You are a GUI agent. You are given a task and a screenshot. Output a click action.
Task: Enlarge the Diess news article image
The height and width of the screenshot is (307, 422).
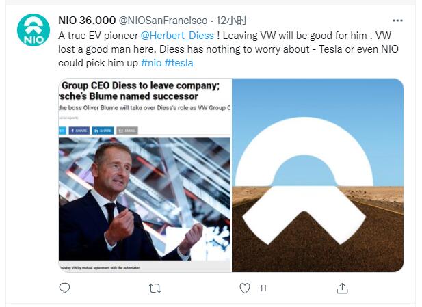145,198
